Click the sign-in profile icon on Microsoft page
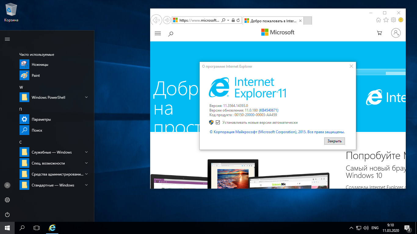Viewport: 417px width, 234px height. (x=396, y=33)
